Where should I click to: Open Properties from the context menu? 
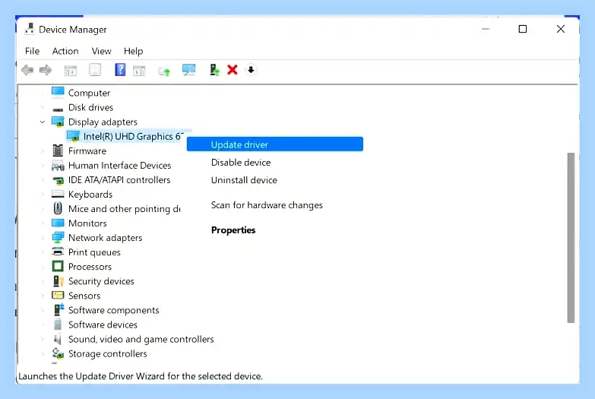click(233, 230)
